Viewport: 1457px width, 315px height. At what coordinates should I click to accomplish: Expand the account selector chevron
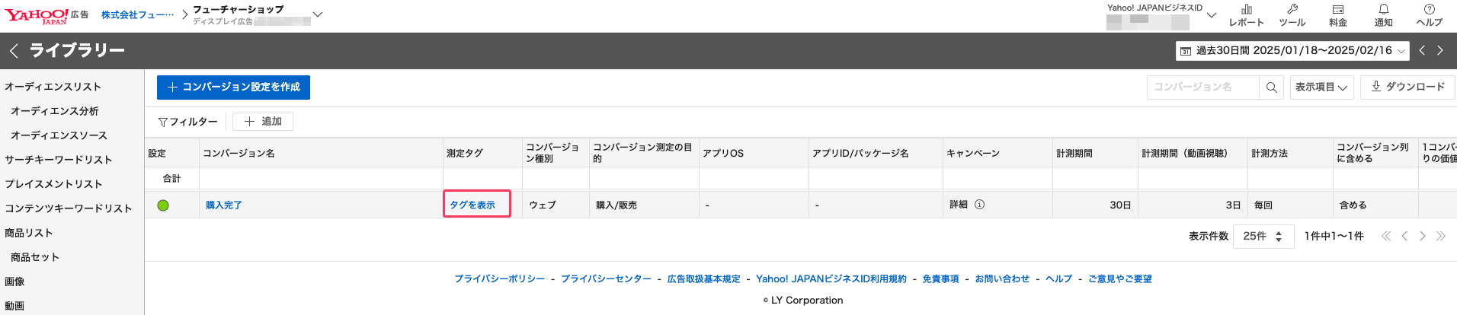318,14
